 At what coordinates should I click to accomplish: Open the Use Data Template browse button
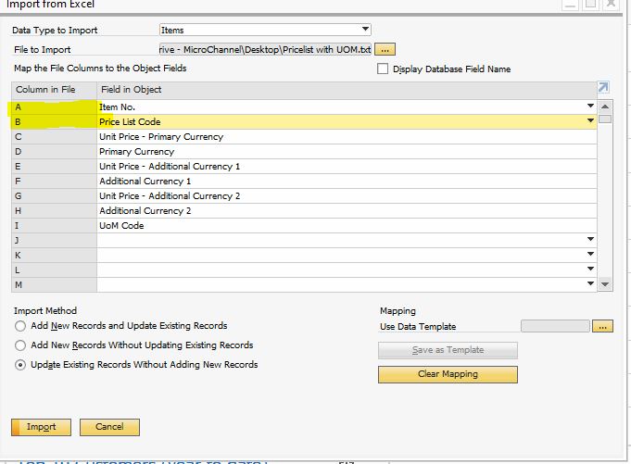(x=602, y=327)
